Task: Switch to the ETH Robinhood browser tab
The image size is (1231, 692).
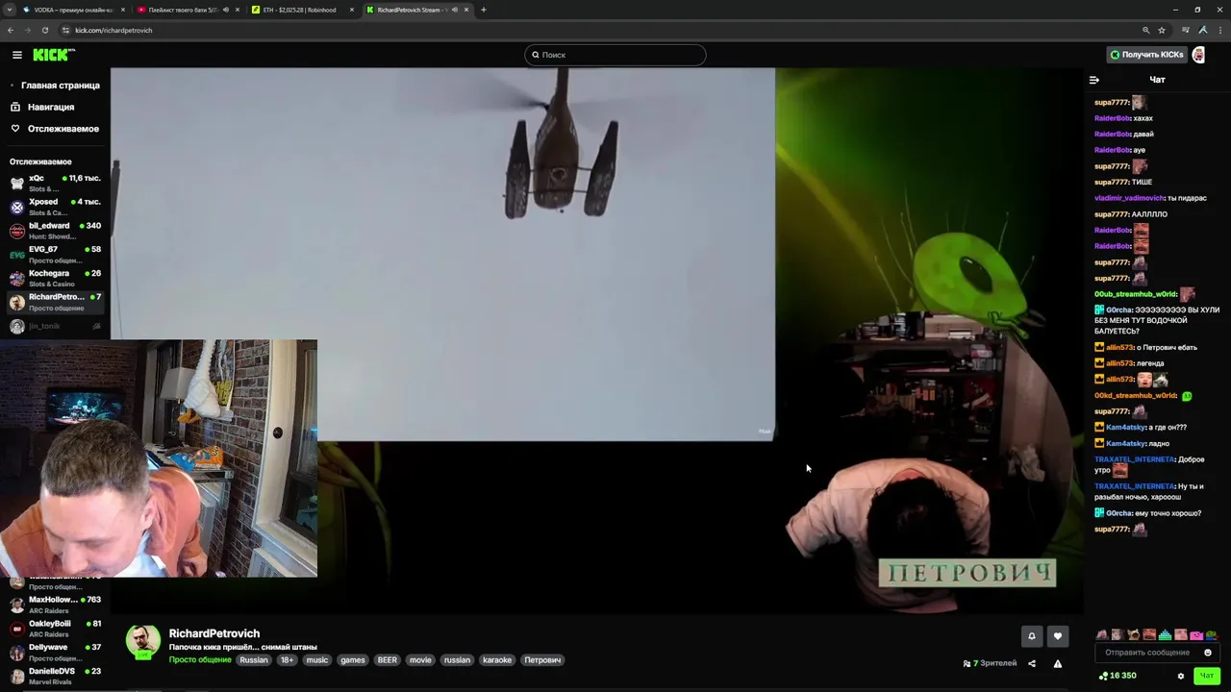Action: pos(302,10)
